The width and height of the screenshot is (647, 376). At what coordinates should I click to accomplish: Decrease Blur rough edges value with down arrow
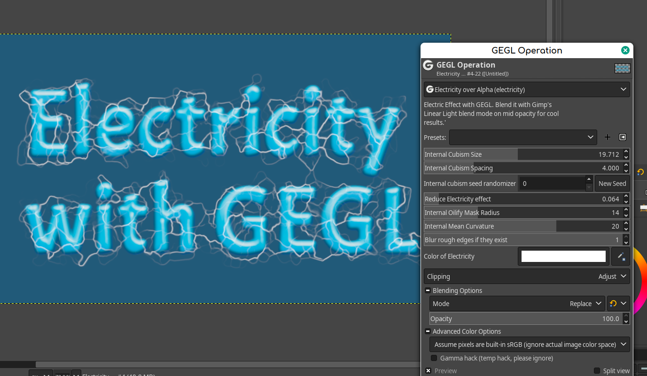[x=626, y=243]
